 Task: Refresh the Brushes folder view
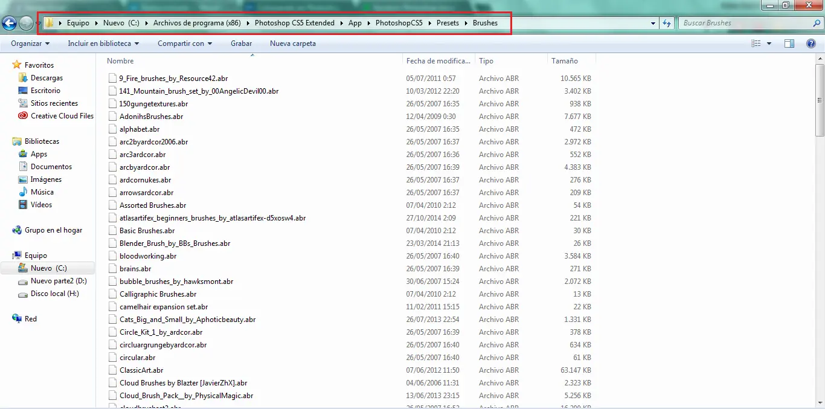pyautogui.click(x=667, y=23)
